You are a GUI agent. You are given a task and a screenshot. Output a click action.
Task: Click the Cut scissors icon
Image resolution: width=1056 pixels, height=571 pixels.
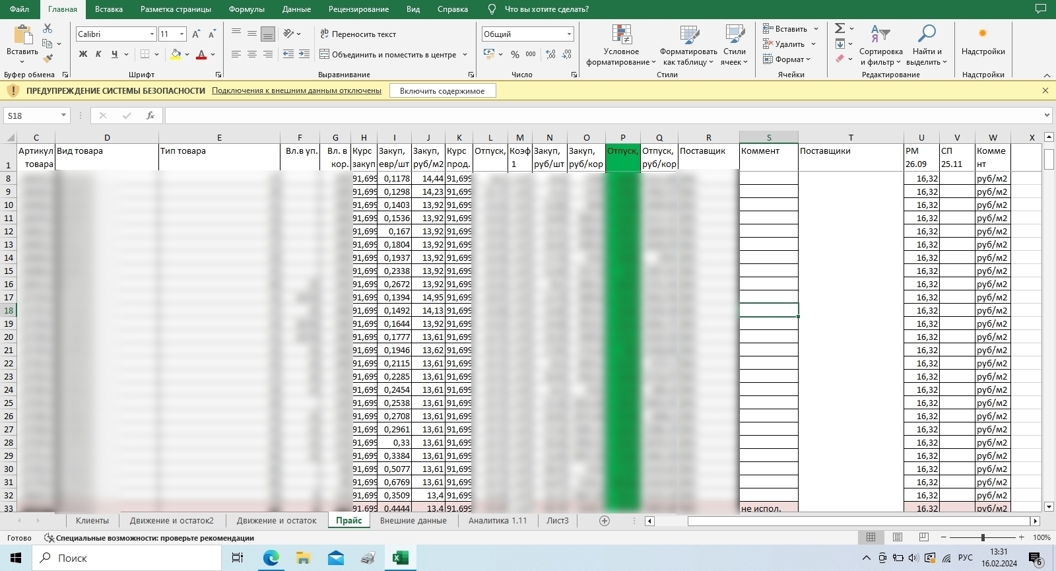[x=48, y=28]
